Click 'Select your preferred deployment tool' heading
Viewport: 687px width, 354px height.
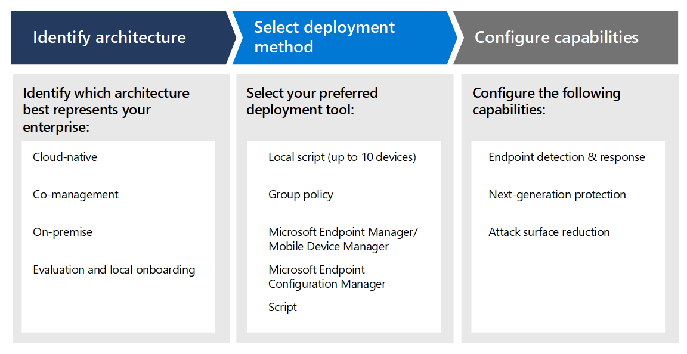[x=312, y=101]
